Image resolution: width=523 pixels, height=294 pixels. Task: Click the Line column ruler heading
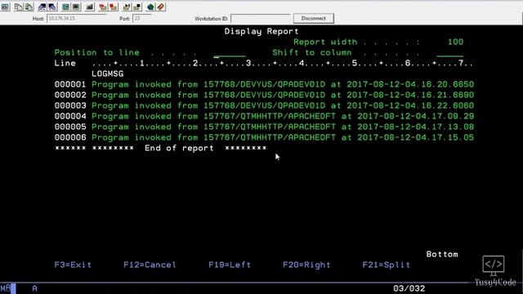point(65,64)
